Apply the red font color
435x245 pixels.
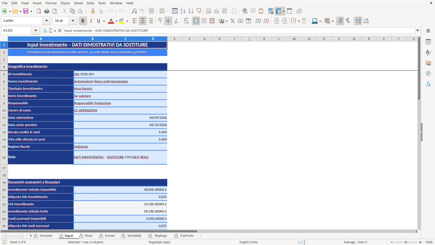111,21
